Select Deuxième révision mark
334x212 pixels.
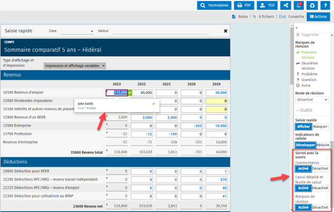pyautogui.click(x=307, y=66)
